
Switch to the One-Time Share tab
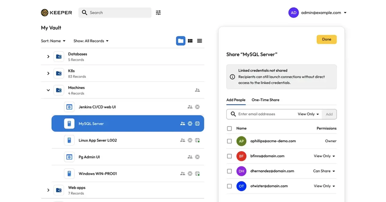tap(265, 100)
